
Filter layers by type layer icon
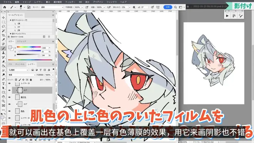coord(41,70)
